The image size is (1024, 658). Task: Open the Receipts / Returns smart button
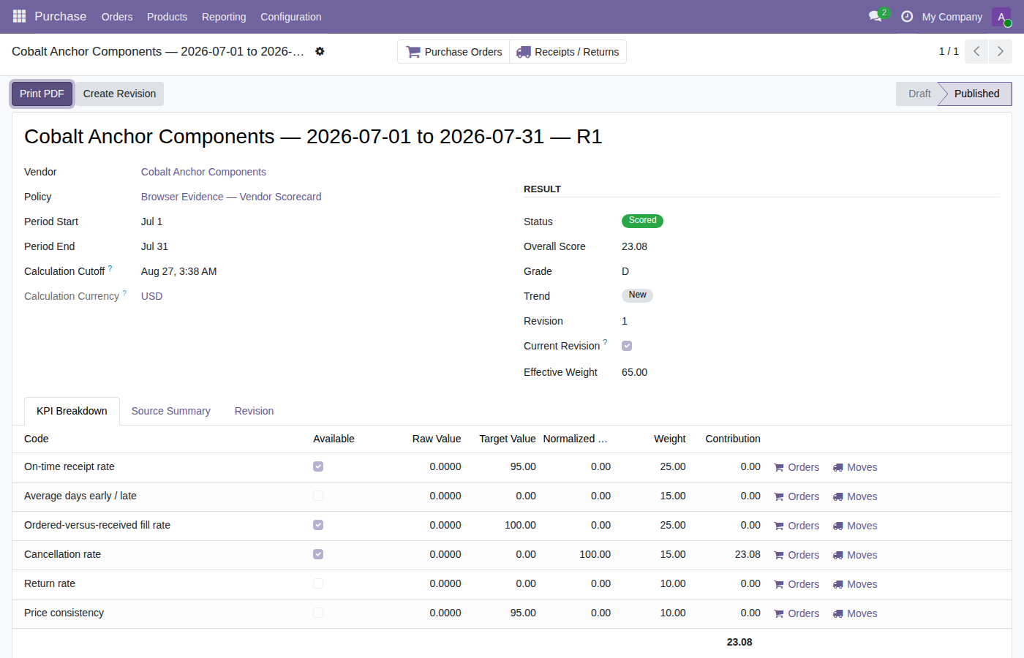point(568,52)
